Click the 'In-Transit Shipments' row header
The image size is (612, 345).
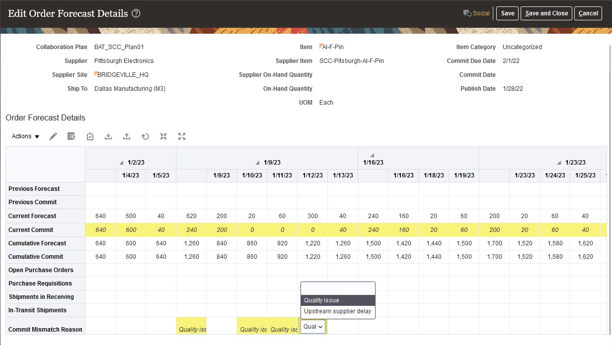(45, 310)
